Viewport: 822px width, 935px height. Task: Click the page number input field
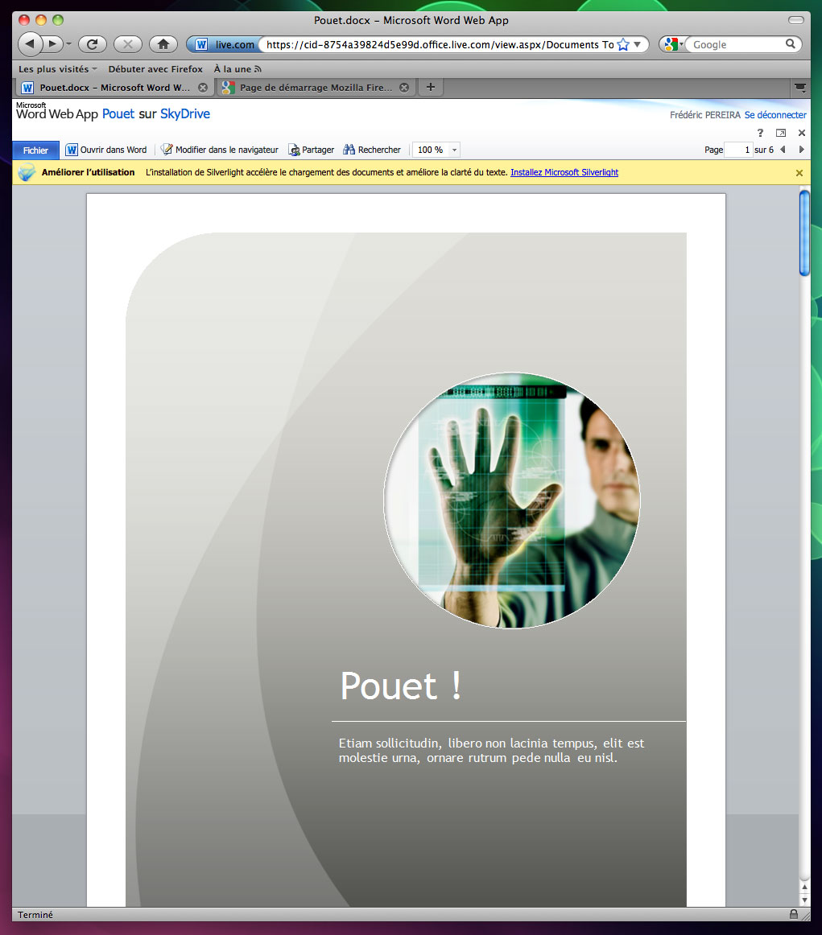[x=738, y=150]
